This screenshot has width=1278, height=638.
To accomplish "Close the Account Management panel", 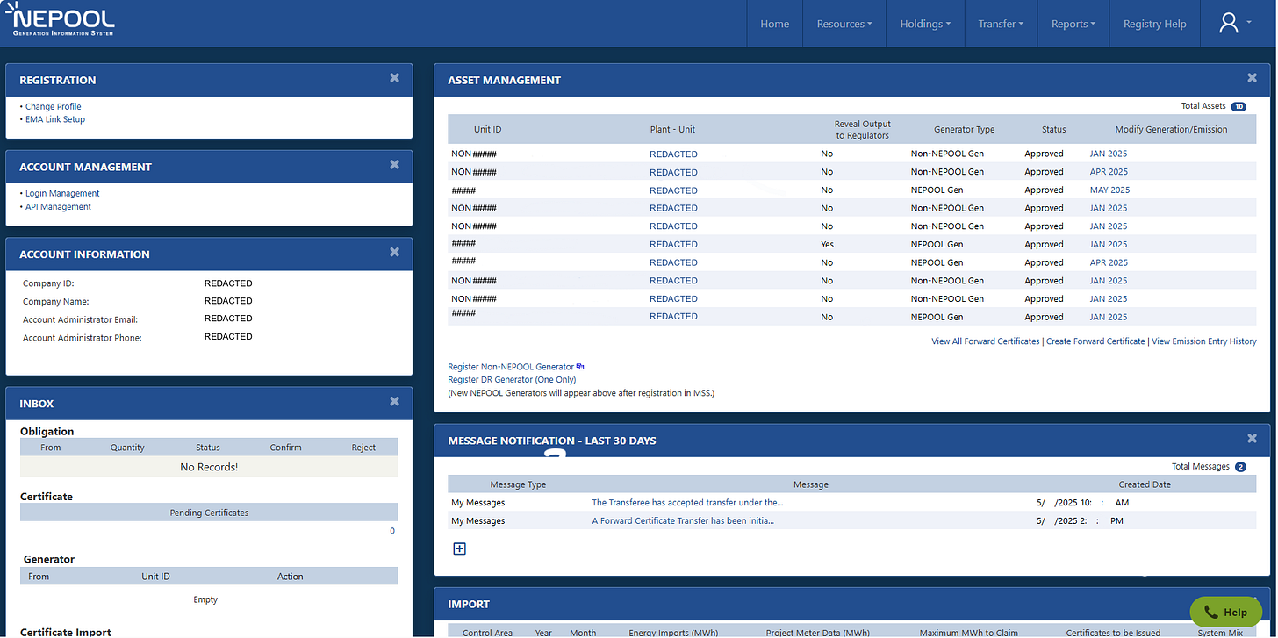I will point(395,165).
